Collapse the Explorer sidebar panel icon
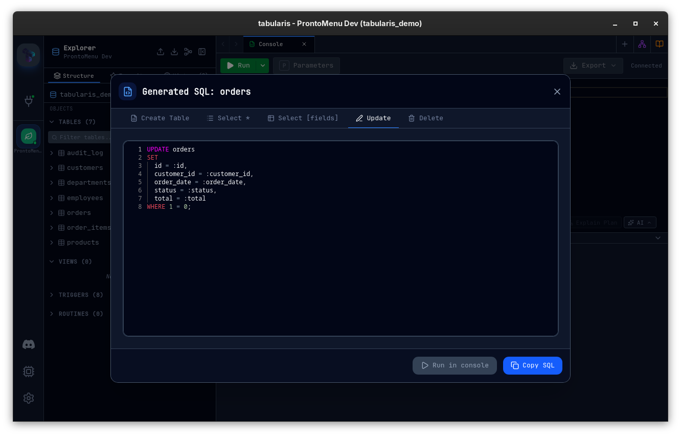Image resolution: width=681 pixels, height=436 pixels. pos(202,52)
